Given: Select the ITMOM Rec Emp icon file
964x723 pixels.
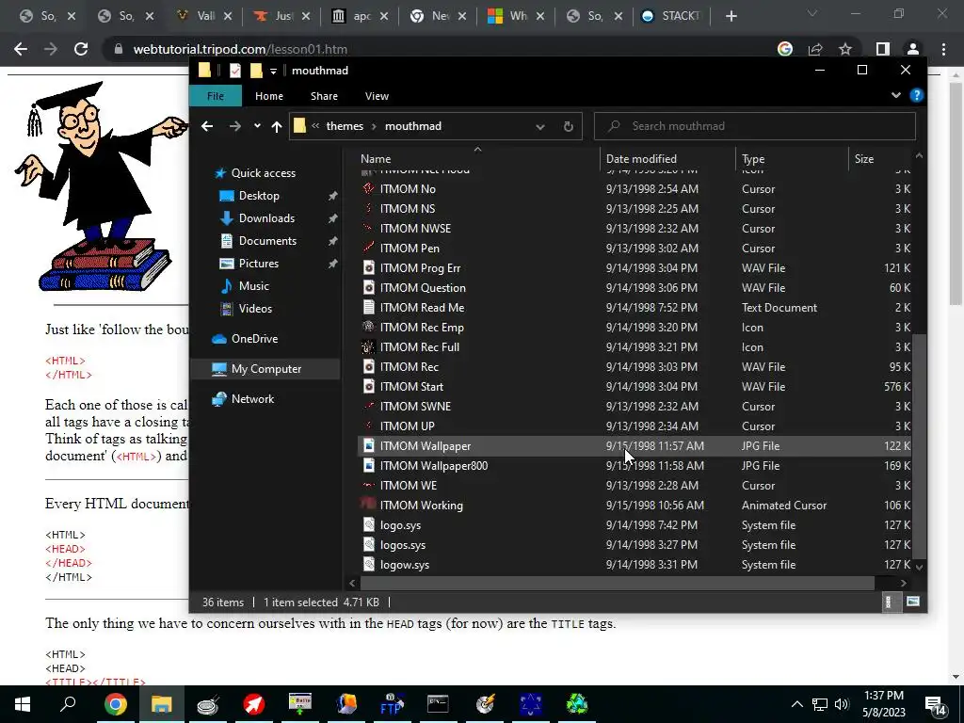Looking at the screenshot, I should click(634, 327).
